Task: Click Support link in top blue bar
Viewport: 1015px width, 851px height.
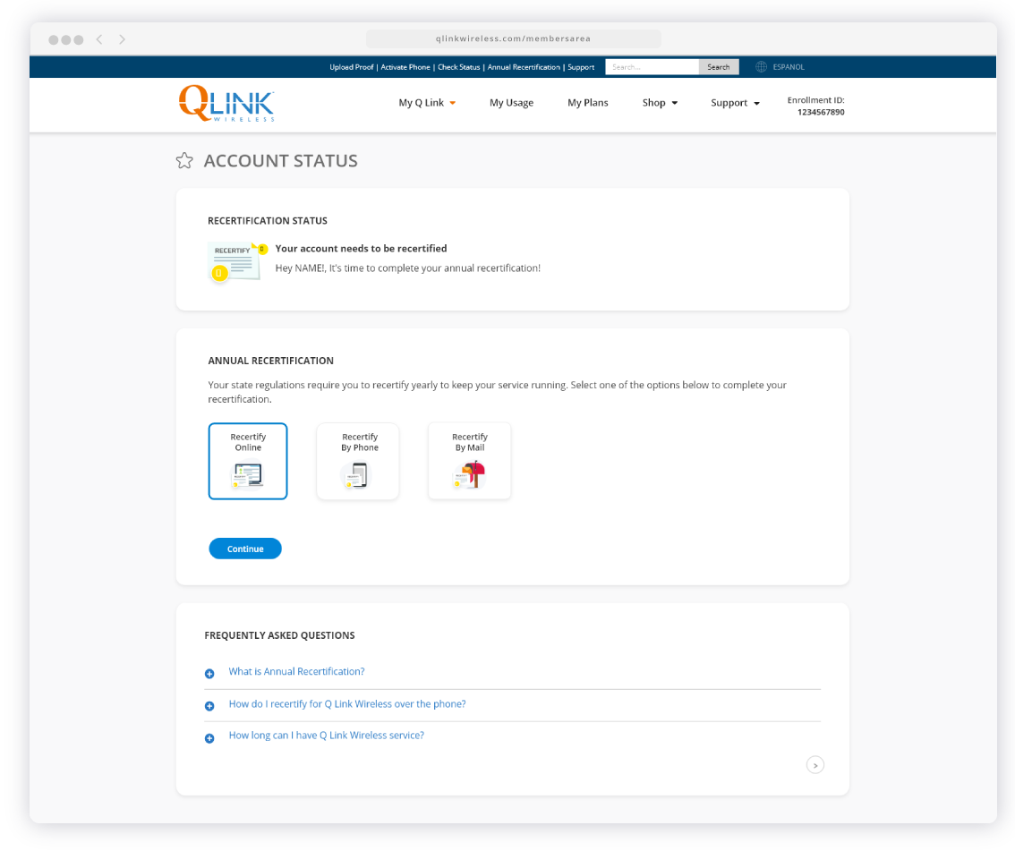Action: pos(581,67)
